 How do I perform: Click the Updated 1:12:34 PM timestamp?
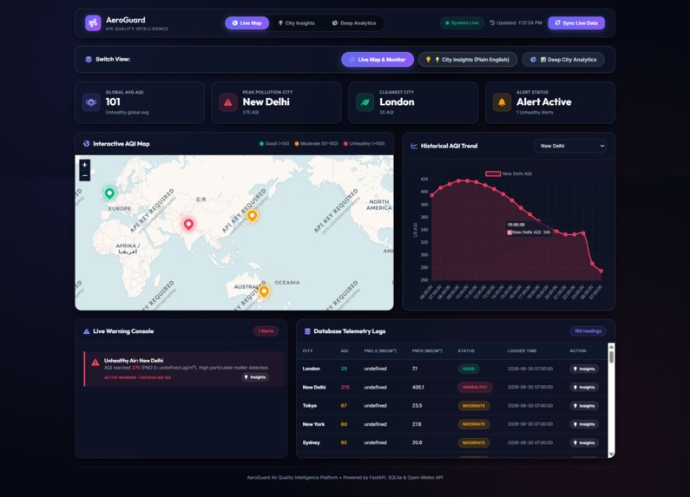[x=516, y=23]
